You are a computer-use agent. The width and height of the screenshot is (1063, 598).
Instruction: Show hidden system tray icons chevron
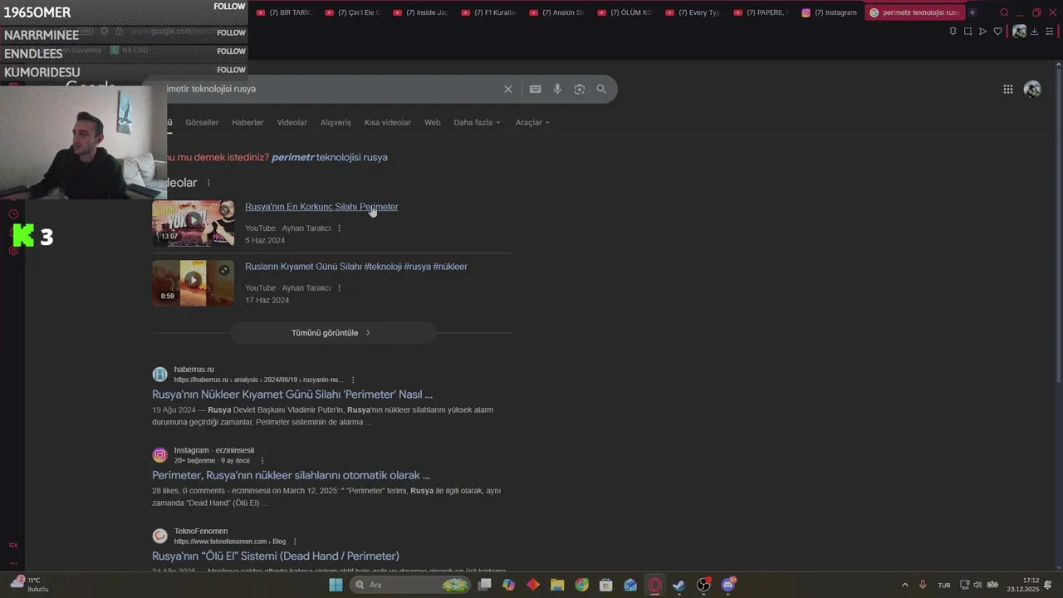[905, 585]
